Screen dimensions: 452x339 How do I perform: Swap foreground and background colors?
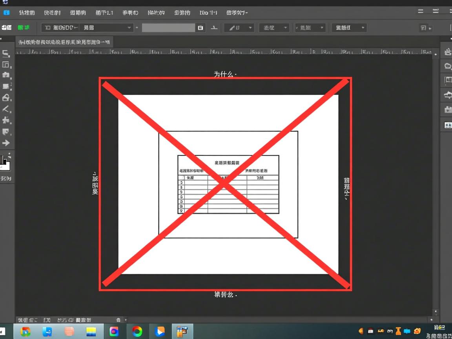(9, 156)
